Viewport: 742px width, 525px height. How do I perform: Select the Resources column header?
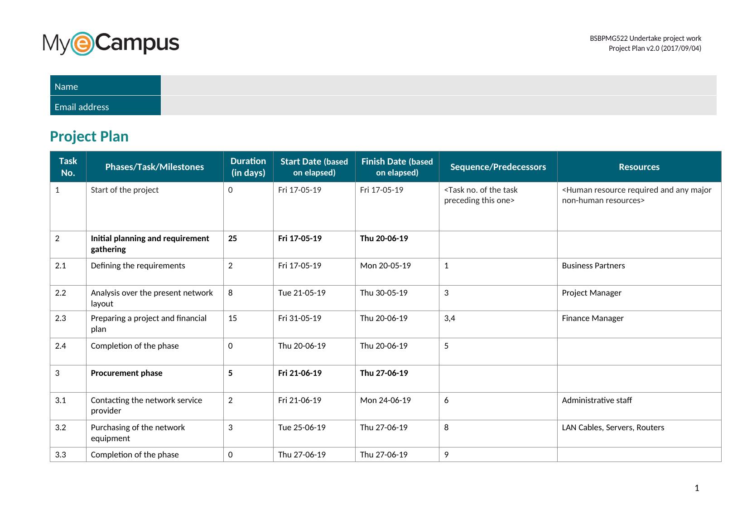click(x=639, y=167)
